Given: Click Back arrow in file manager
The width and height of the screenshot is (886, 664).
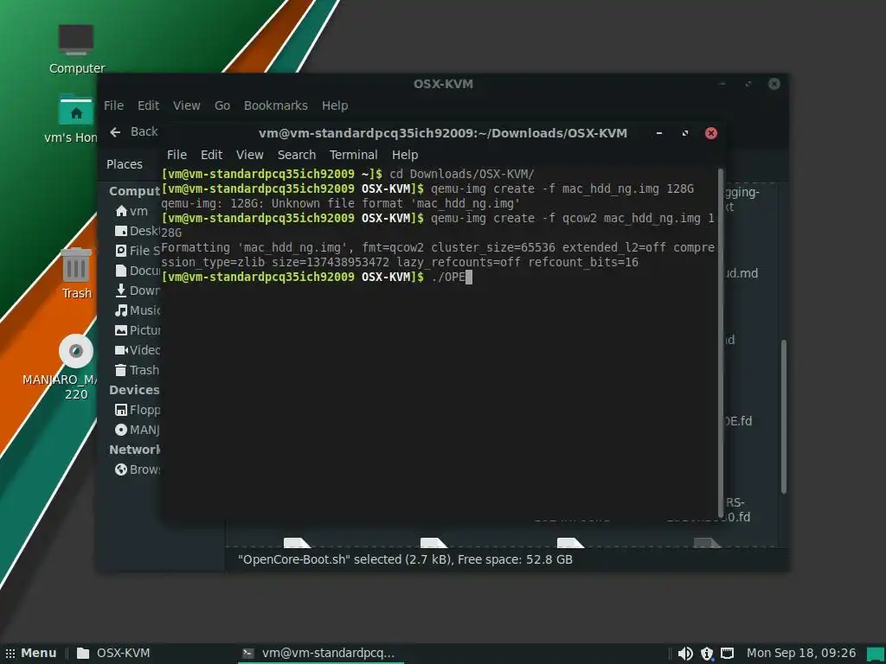Looking at the screenshot, I should tap(133, 131).
